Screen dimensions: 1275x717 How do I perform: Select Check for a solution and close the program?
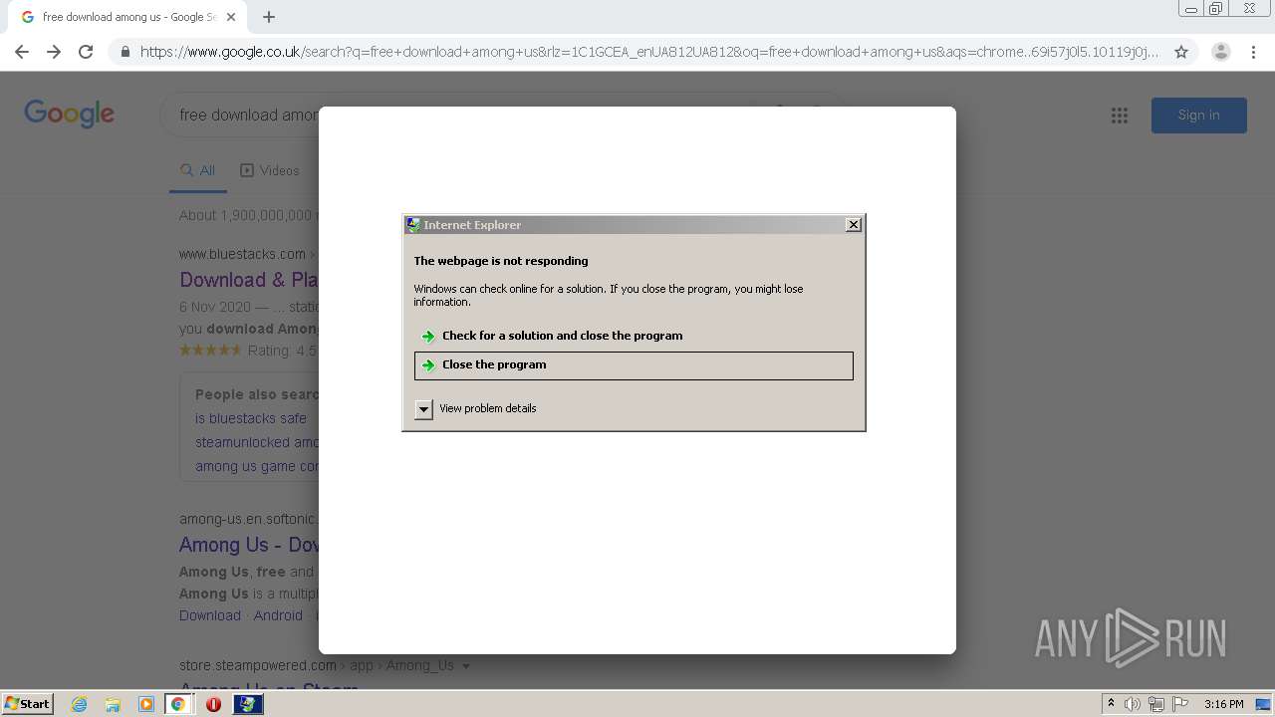coord(634,336)
